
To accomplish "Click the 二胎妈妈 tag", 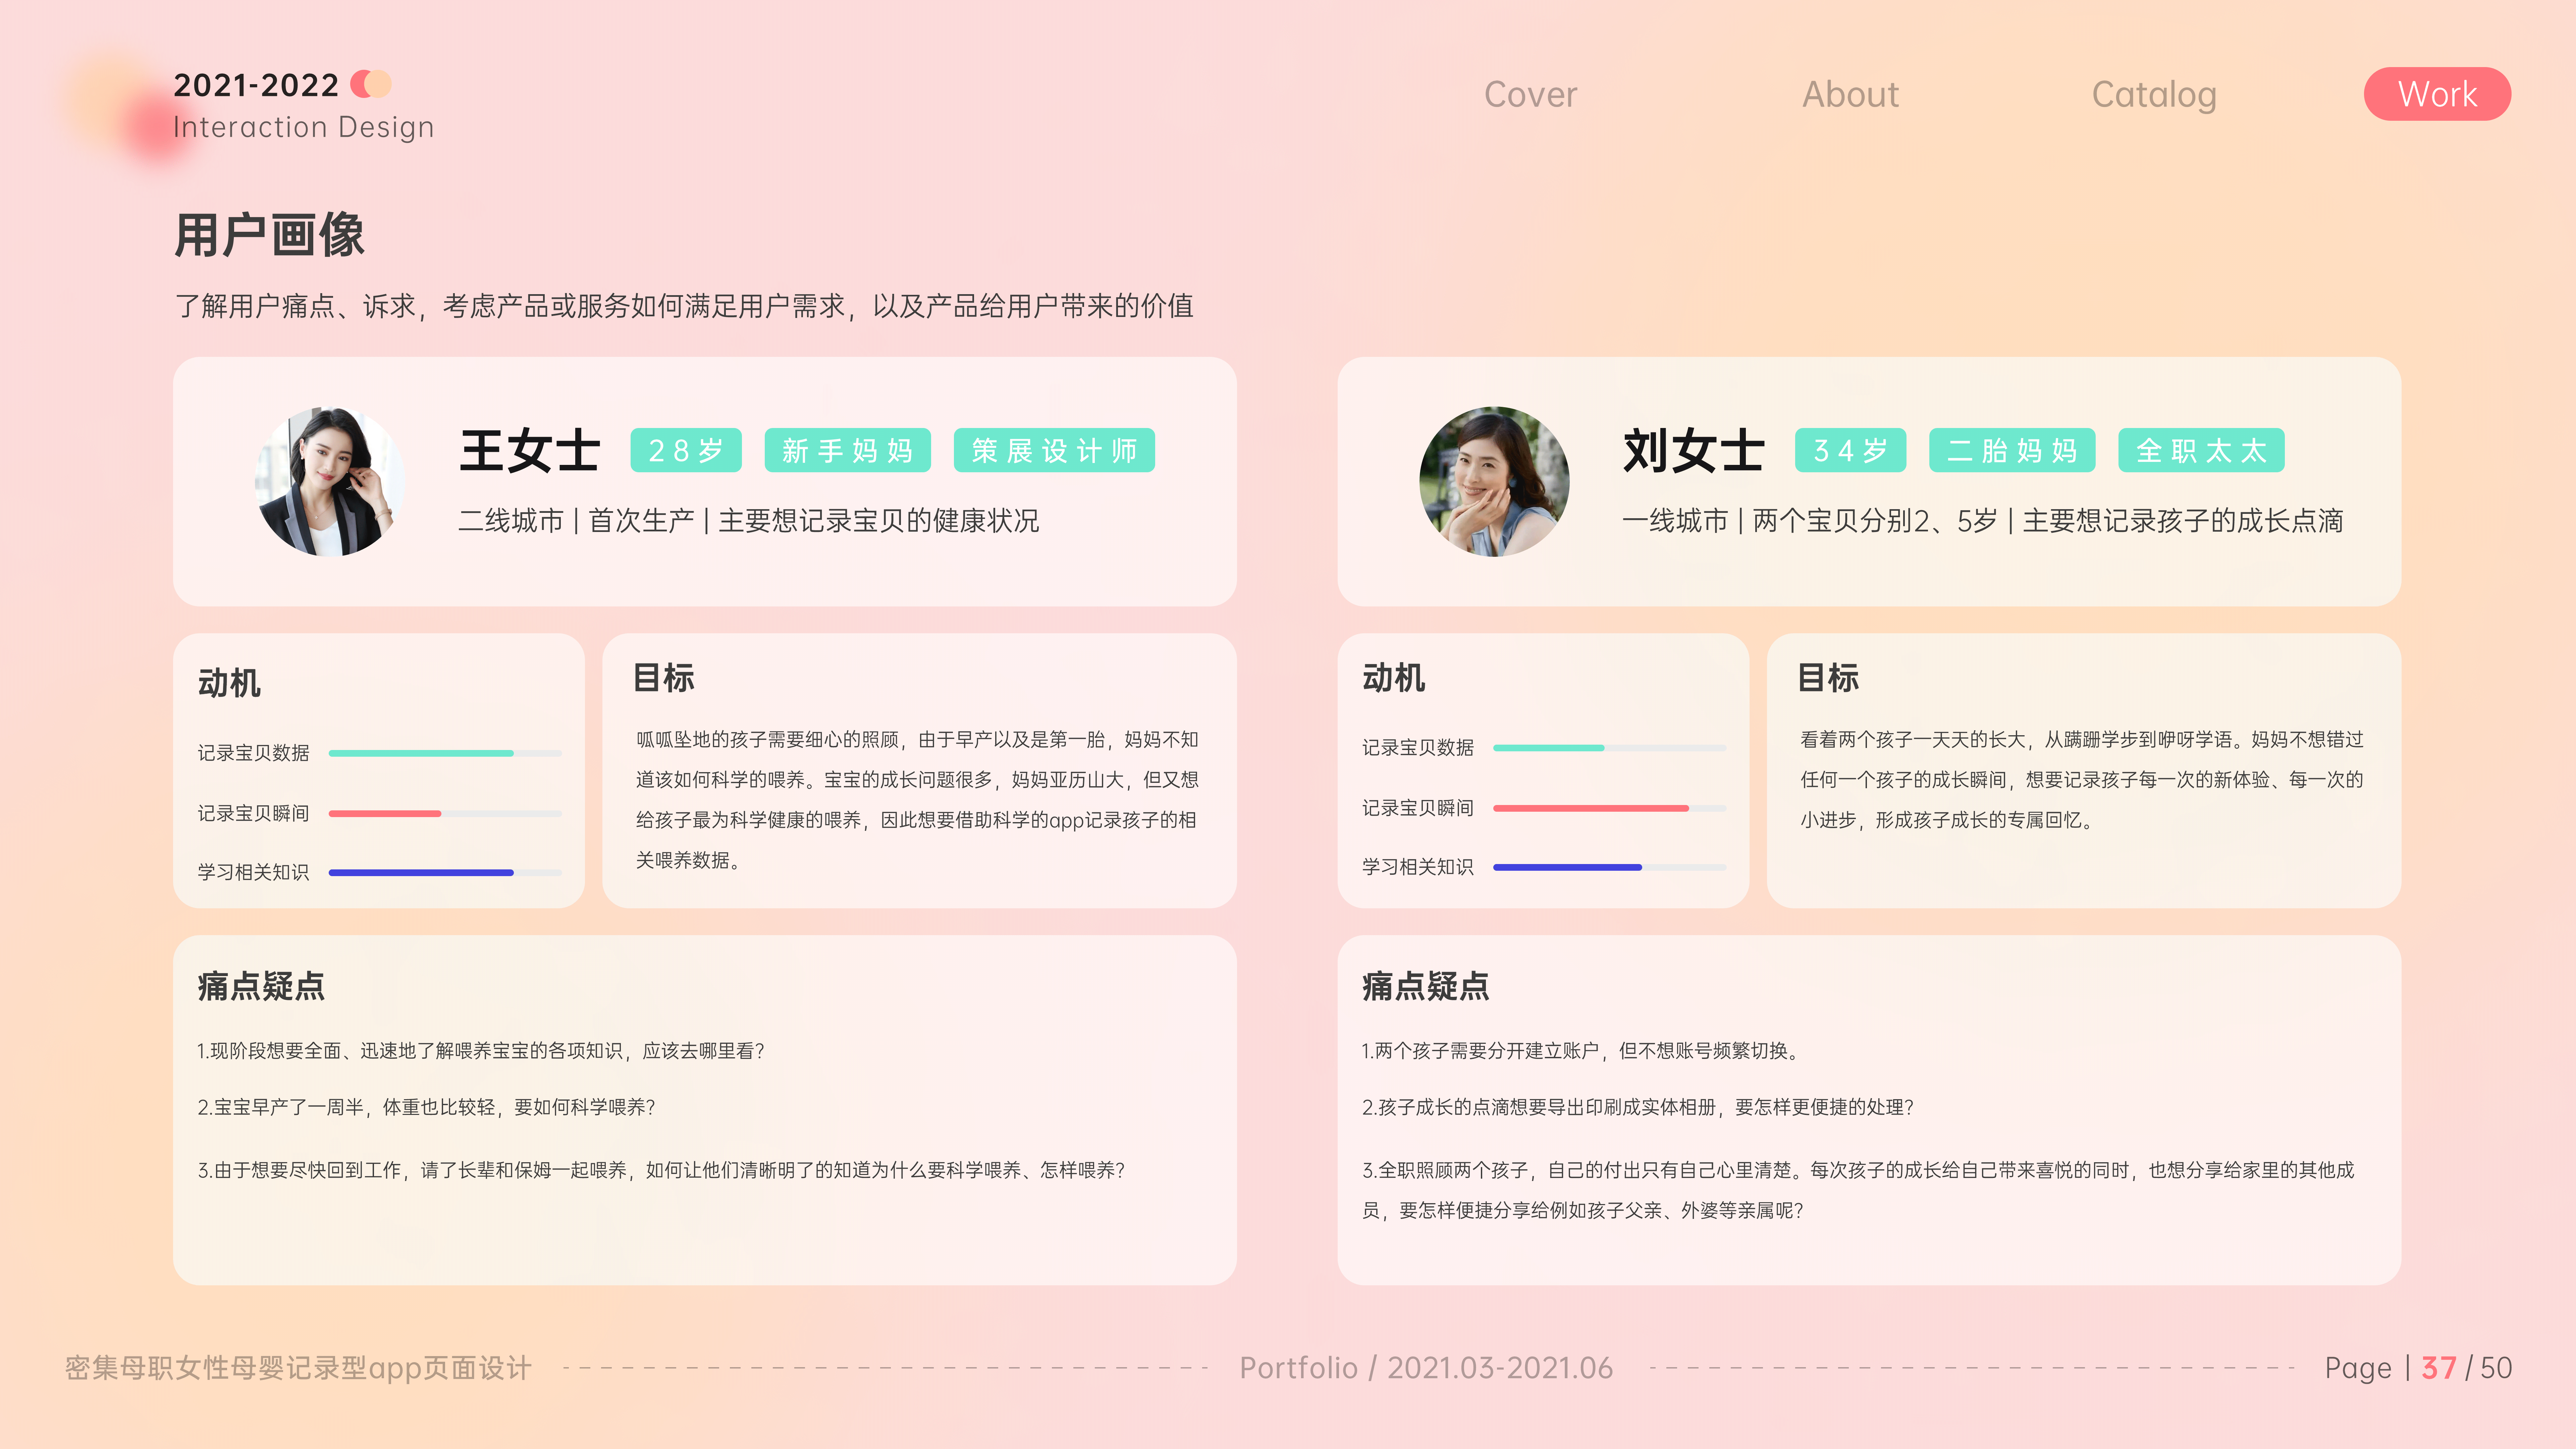I will [2012, 450].
